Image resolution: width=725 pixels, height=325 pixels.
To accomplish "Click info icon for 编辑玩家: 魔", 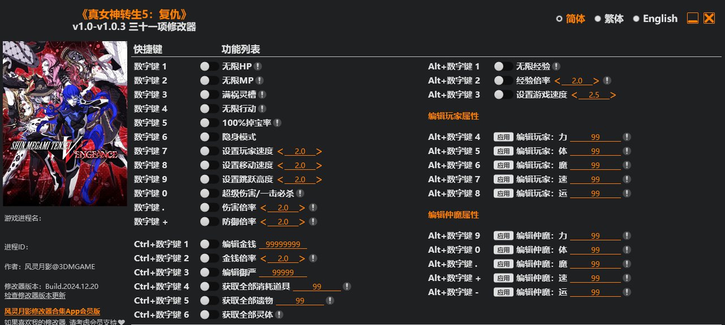I will coord(627,165).
